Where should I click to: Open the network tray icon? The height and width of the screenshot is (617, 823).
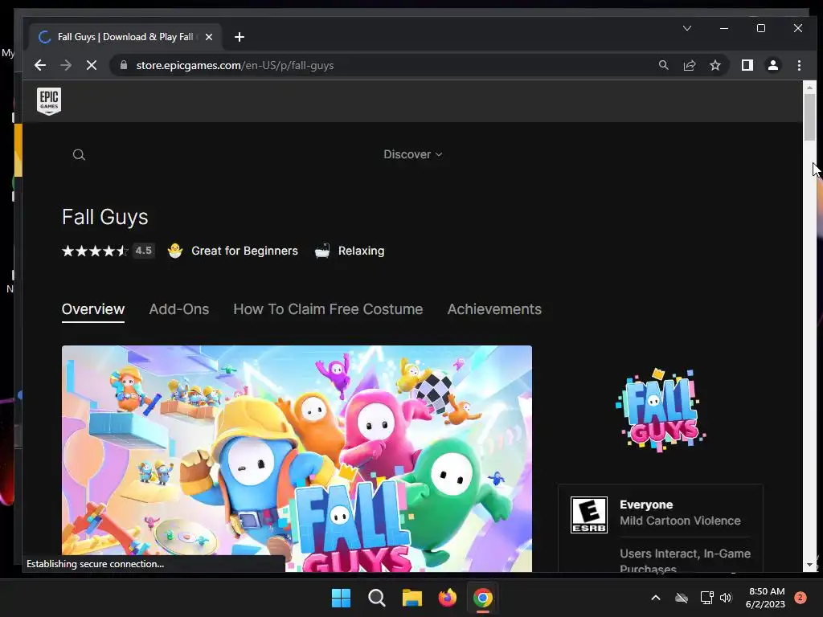(x=707, y=598)
